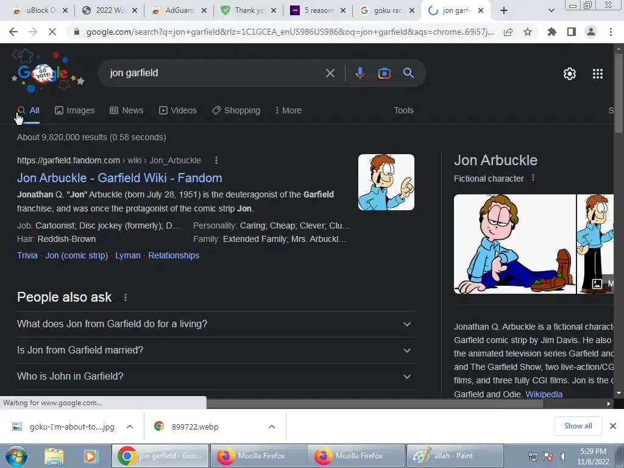
Task: Open the new tab plus button
Action: 504,10
